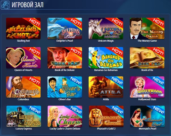171x136 pixels.
Task: Select the Book of Ra thumbnail
Action: click(147, 58)
